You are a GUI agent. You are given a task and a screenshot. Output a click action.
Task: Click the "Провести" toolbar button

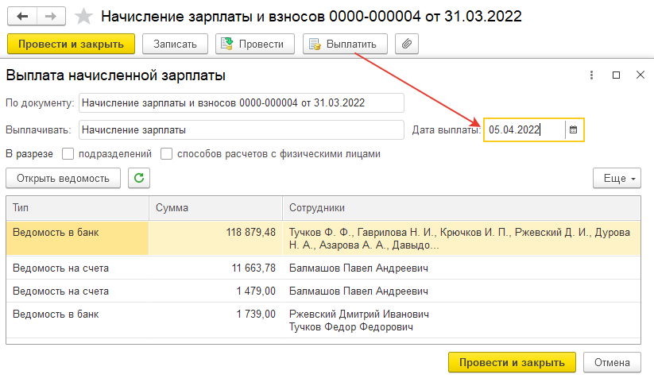click(255, 44)
